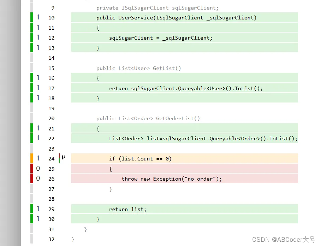
Task: Select line number 24 in the gutter
Action: [x=51, y=158]
